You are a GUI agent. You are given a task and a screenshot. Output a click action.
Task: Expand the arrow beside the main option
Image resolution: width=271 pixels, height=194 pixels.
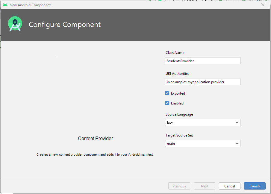(237, 144)
